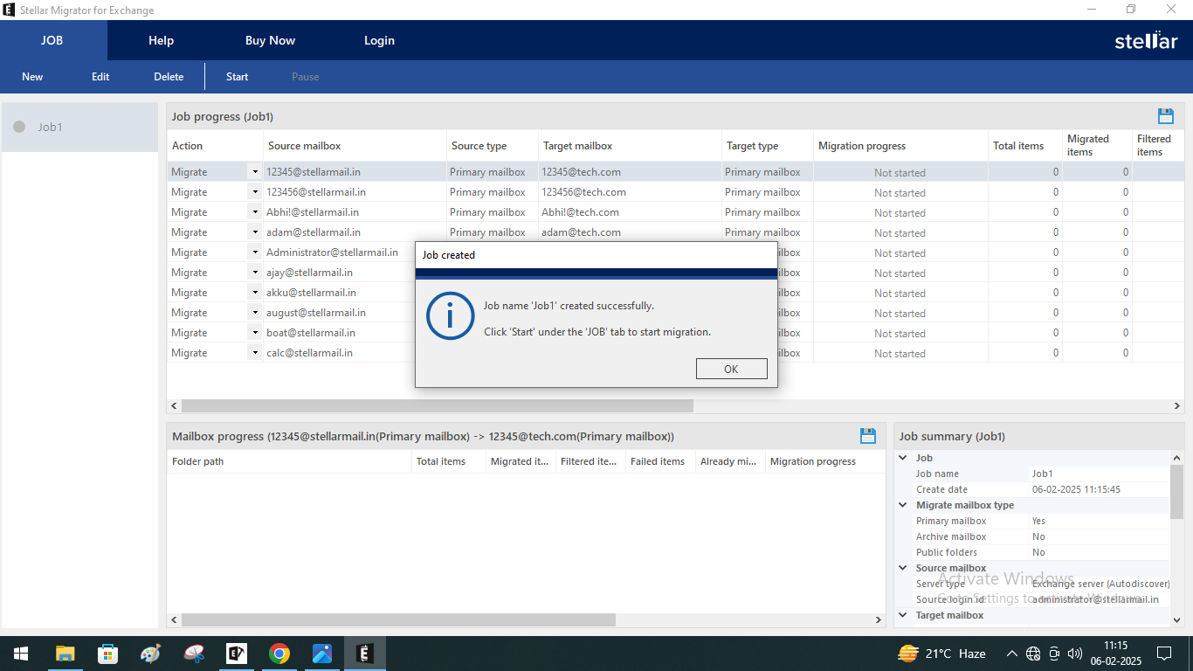Open Google Chrome from taskbar
Image resolution: width=1193 pixels, height=671 pixels.
point(279,654)
